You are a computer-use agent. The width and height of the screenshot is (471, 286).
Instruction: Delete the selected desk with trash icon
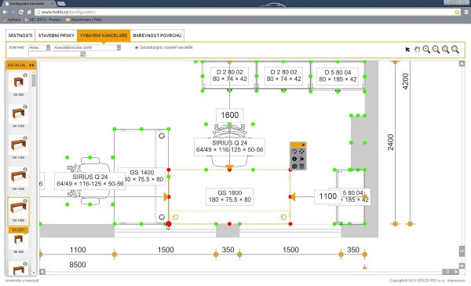(301, 166)
